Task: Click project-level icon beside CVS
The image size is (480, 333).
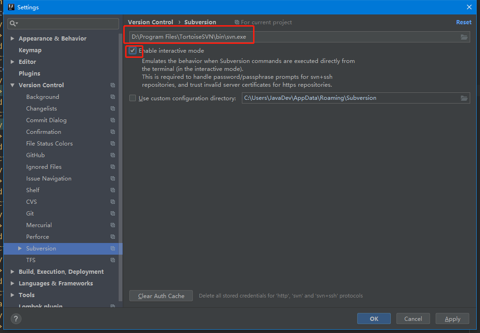Action: [x=113, y=202]
